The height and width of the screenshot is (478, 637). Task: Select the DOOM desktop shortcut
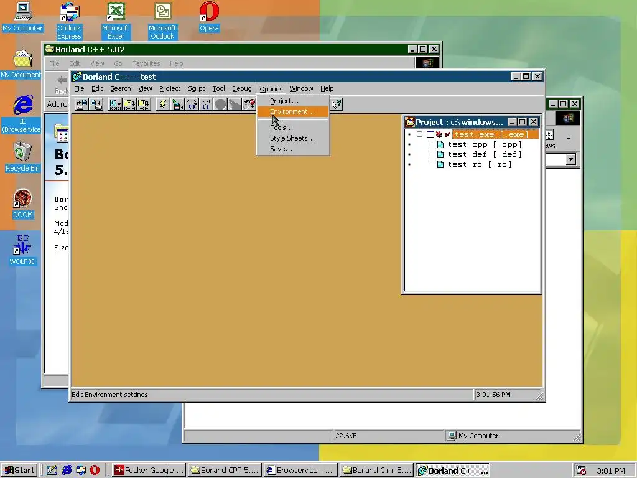[x=22, y=204]
